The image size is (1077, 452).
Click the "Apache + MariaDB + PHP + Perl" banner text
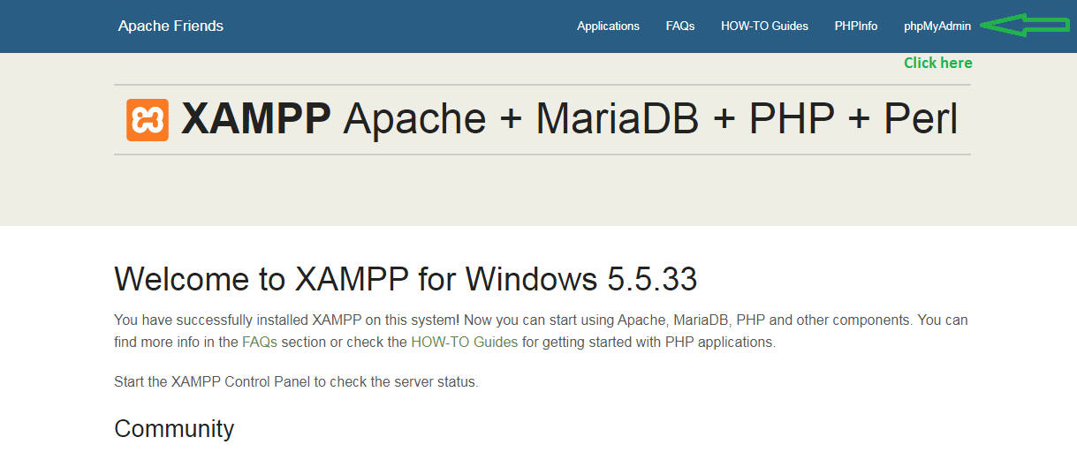(x=649, y=120)
